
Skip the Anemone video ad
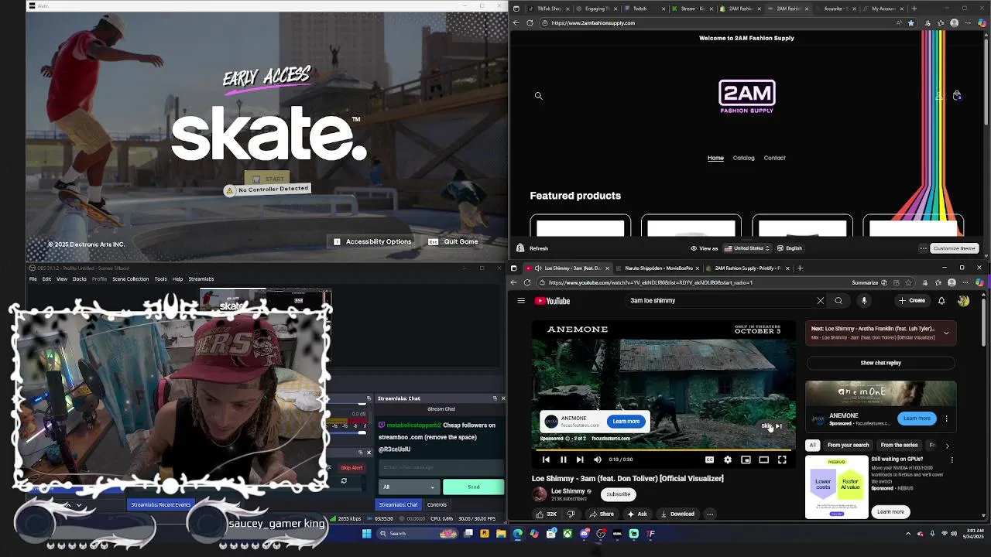tap(771, 426)
